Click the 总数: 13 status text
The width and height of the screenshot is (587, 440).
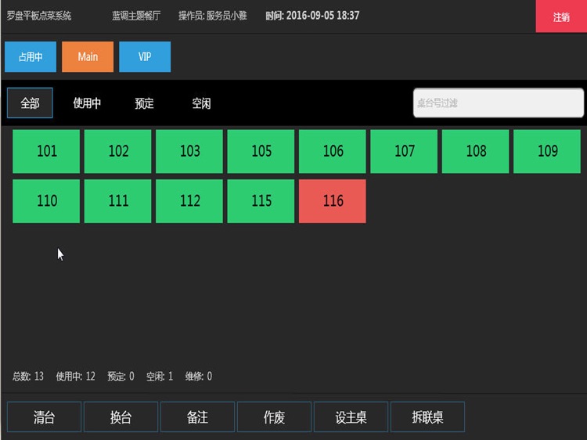coord(28,376)
